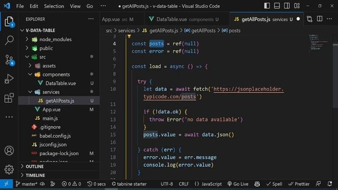Click the master* branch in status bar
Image resolution: width=338 pixels, height=190 pixels.
click(27, 184)
